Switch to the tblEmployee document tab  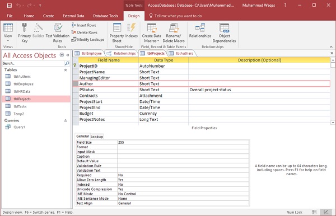[88, 53]
